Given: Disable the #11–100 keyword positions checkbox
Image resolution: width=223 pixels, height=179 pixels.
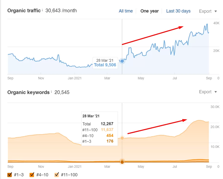Looking at the screenshot, I should (x=56, y=175).
